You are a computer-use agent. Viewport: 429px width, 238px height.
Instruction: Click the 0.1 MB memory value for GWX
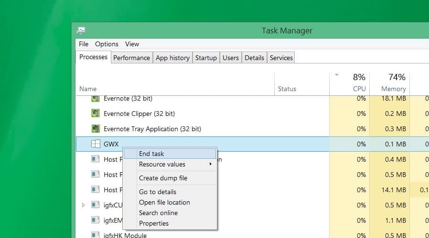396,144
